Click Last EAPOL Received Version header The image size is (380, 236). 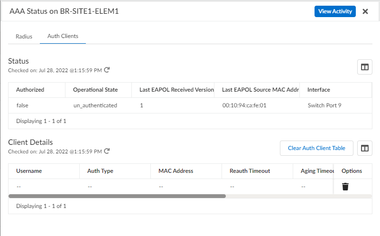pos(176,90)
